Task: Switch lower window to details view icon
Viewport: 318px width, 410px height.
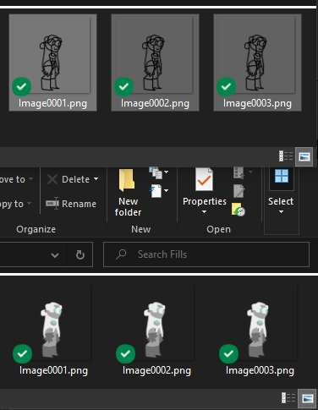Action: point(288,398)
